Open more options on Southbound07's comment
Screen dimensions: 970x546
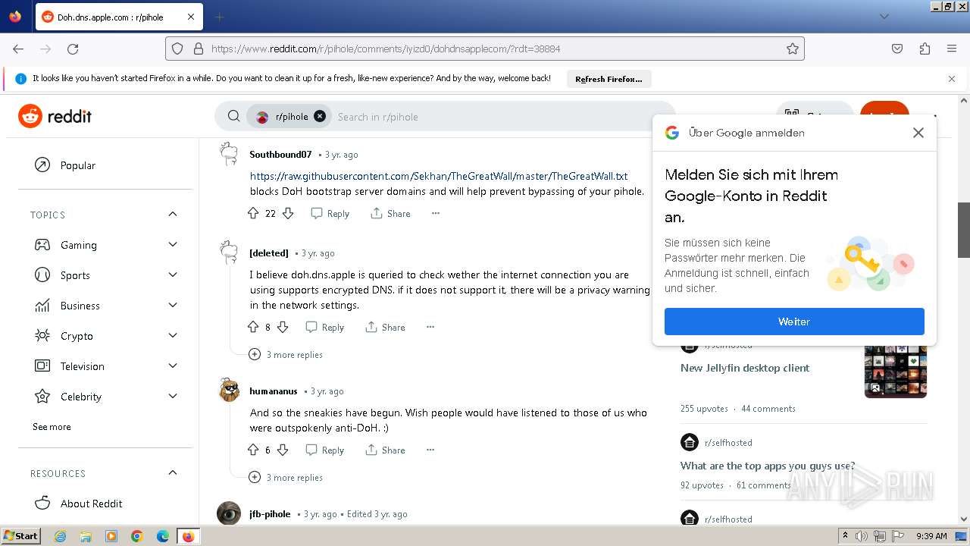435,214
